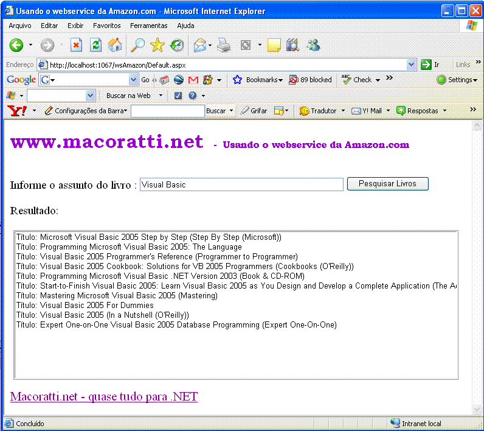Screen dimensions: 484x431
Task: Open Messenger people icon
Action: click(313, 45)
